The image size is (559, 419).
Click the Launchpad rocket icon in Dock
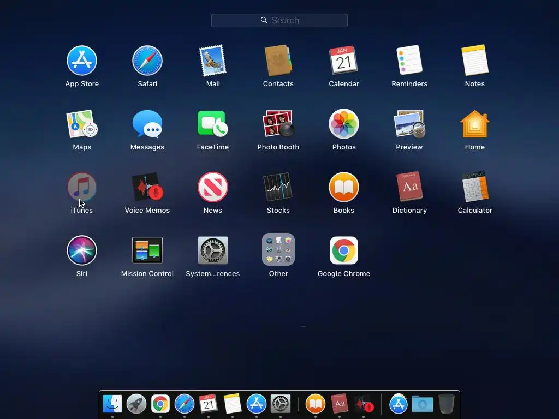click(x=136, y=404)
